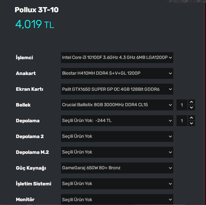206x205 pixels.
Task: Expand the Depolama 2 dropdown
Action: coord(117,136)
